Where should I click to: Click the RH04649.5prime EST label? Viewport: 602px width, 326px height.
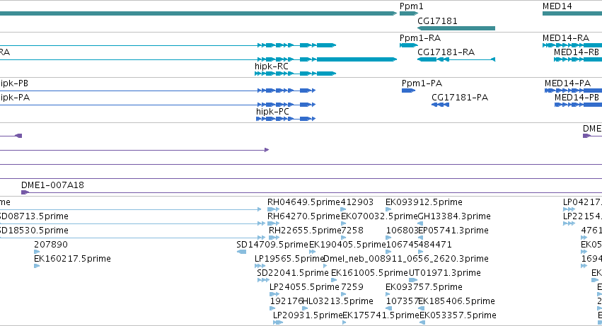coord(303,202)
